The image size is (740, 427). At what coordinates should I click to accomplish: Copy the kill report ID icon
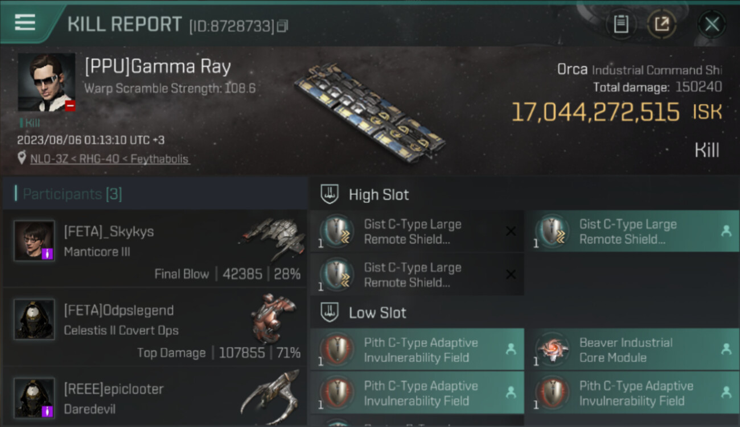[282, 26]
